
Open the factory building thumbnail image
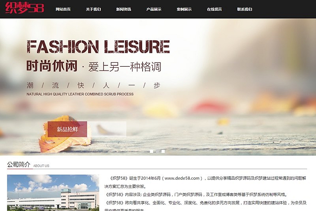53,193
